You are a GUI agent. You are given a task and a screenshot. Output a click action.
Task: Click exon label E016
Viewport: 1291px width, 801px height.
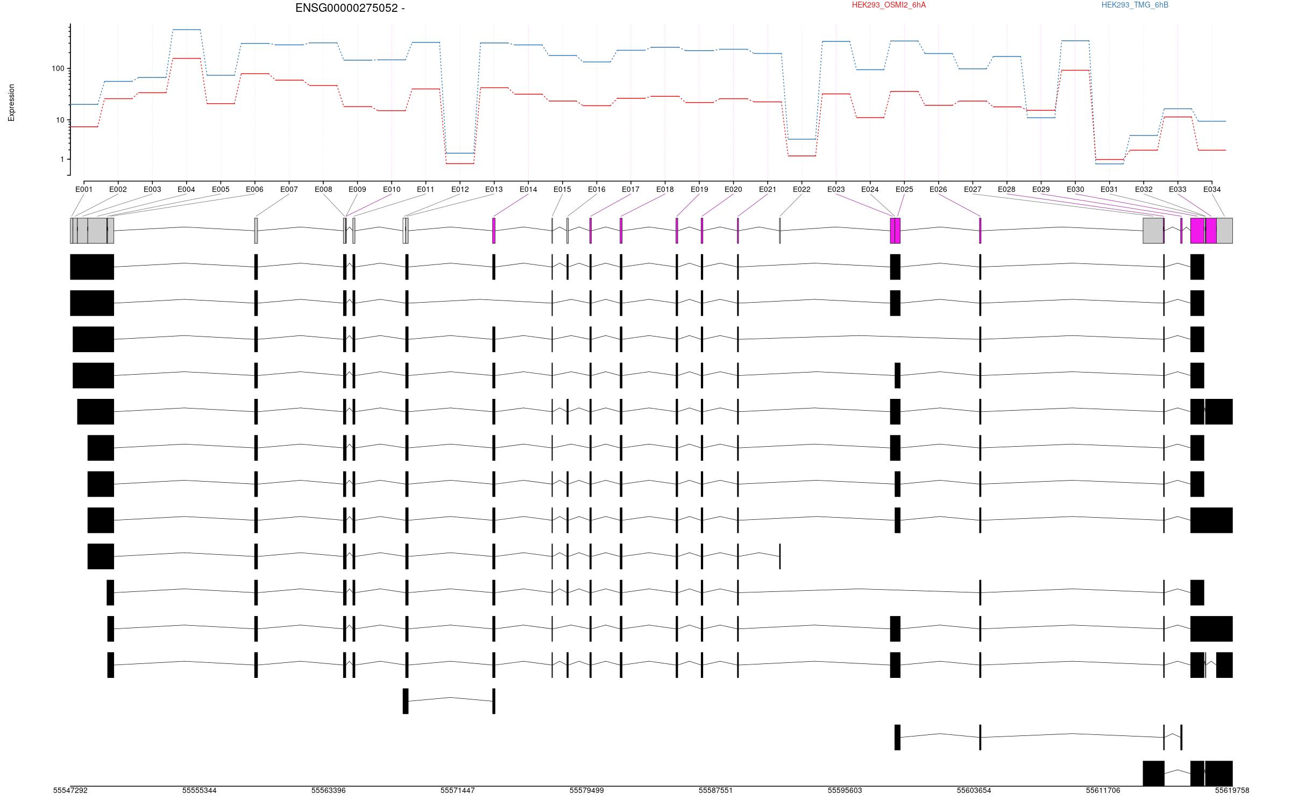(x=597, y=189)
